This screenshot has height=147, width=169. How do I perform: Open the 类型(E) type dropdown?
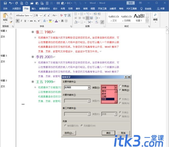(x=116, y=114)
